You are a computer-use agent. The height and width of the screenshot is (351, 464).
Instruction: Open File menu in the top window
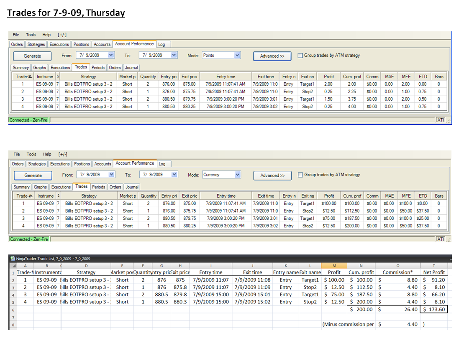[x=15, y=35]
